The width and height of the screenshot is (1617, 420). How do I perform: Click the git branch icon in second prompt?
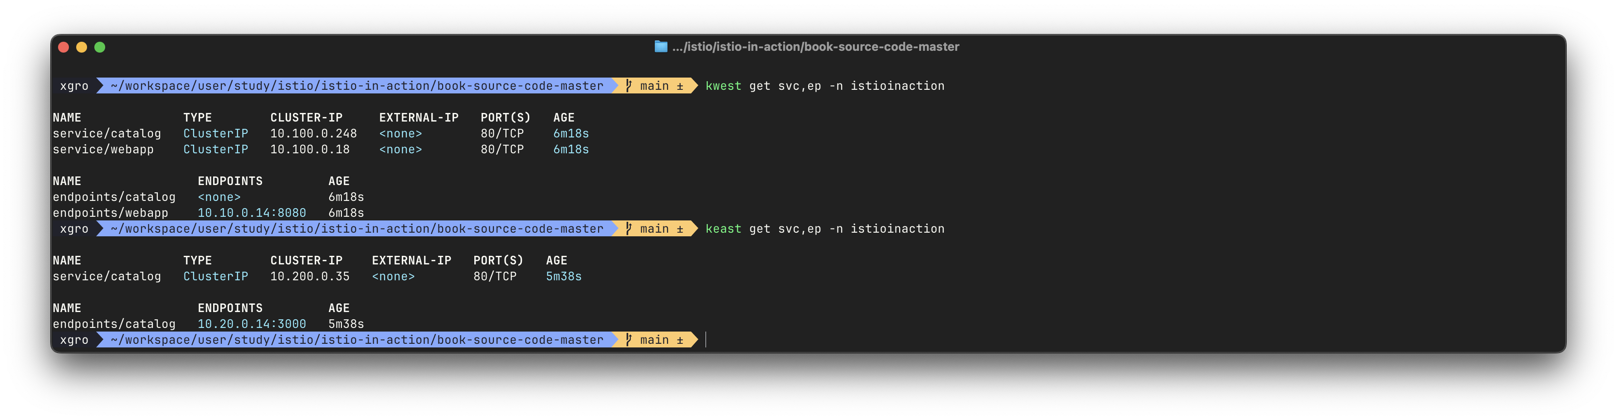[628, 229]
